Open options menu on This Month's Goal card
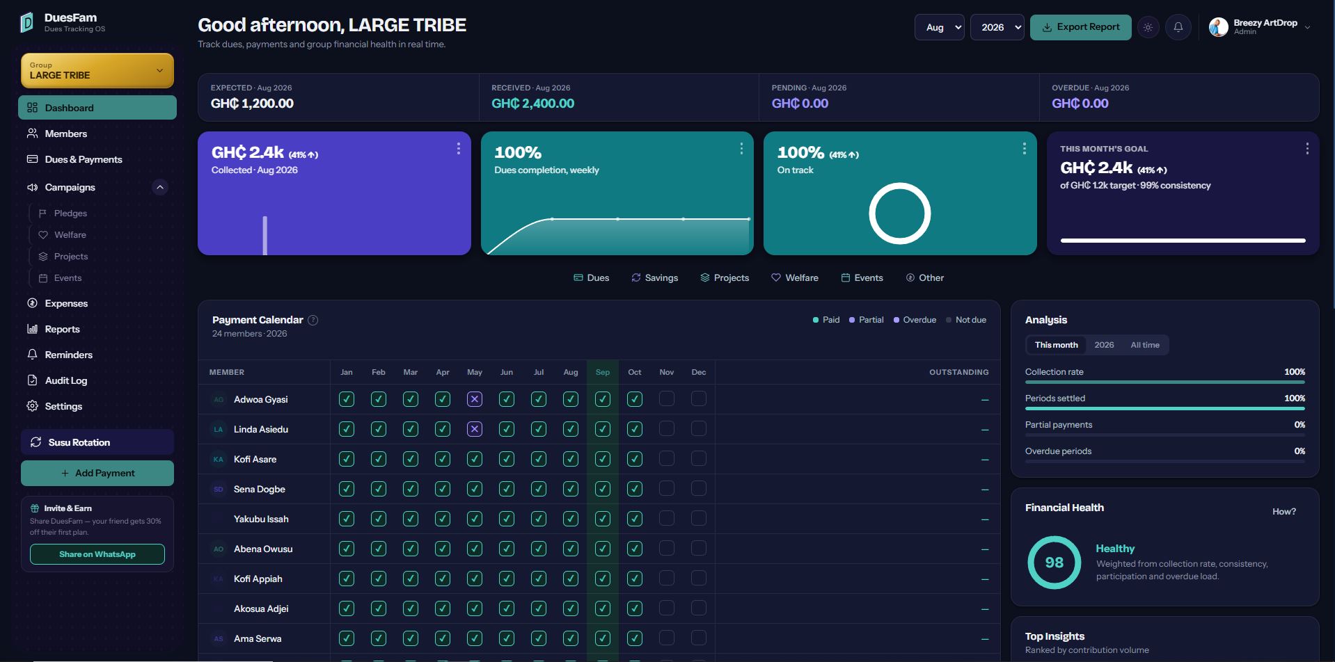This screenshot has width=1335, height=662. click(x=1306, y=148)
